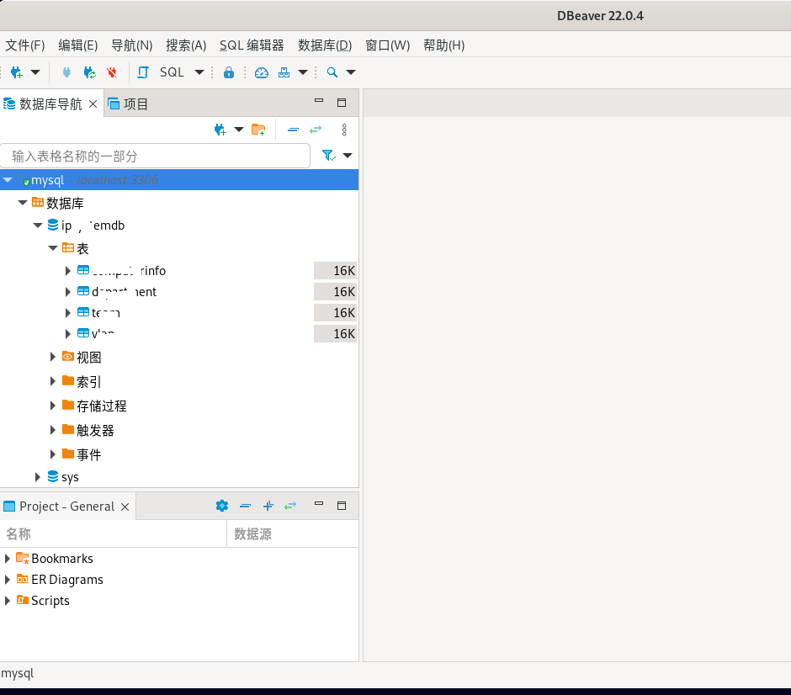Expand the 存储过程 procedures folder
791x695 pixels.
(x=52, y=406)
